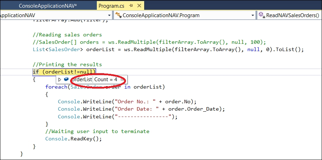
Task: Click the Count = 4 value in datatip
Action: [x=106, y=79]
